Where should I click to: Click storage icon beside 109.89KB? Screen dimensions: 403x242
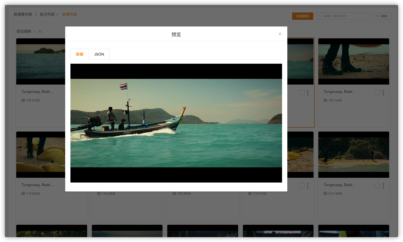pyautogui.click(x=174, y=194)
